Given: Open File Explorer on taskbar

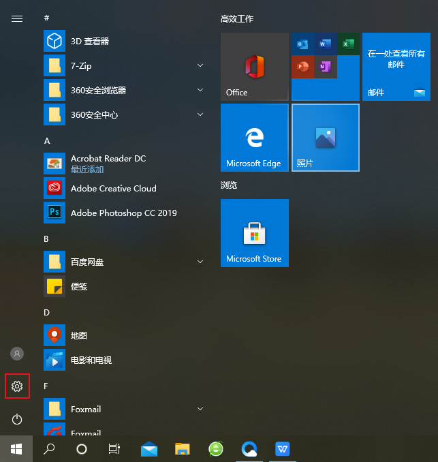Looking at the screenshot, I should coord(183,449).
